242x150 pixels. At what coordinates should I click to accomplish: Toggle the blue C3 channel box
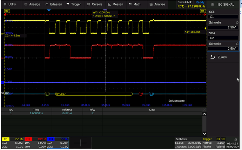(58, 143)
